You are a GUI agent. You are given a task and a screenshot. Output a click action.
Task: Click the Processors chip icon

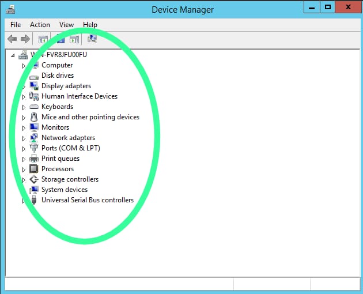tap(34, 169)
